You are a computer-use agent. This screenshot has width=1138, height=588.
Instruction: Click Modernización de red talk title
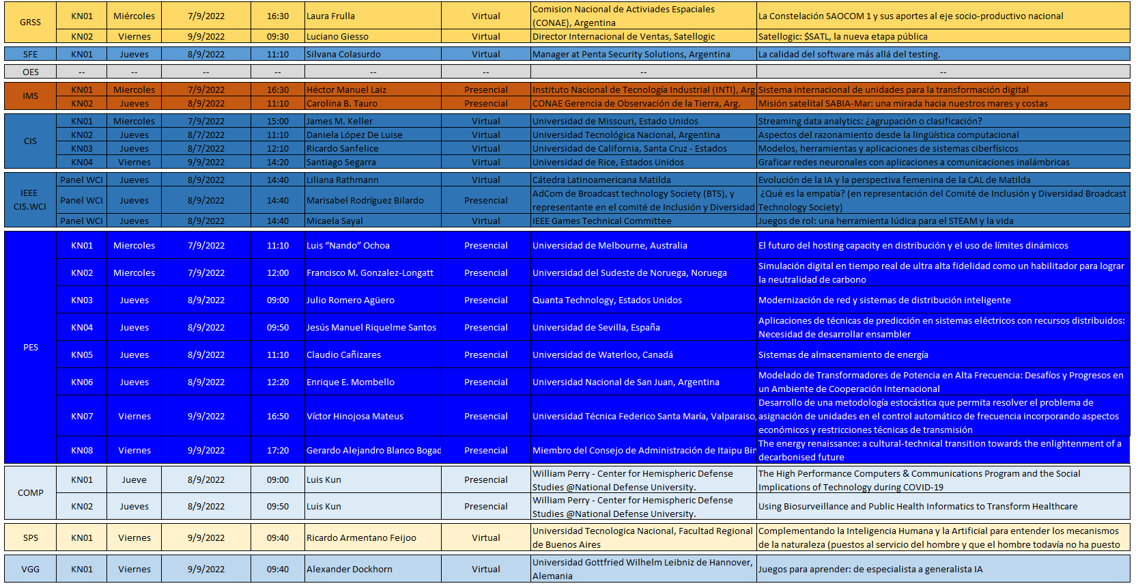pyautogui.click(x=884, y=300)
